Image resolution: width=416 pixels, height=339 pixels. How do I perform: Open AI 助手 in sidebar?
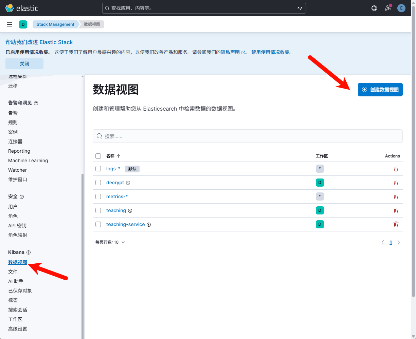16,281
